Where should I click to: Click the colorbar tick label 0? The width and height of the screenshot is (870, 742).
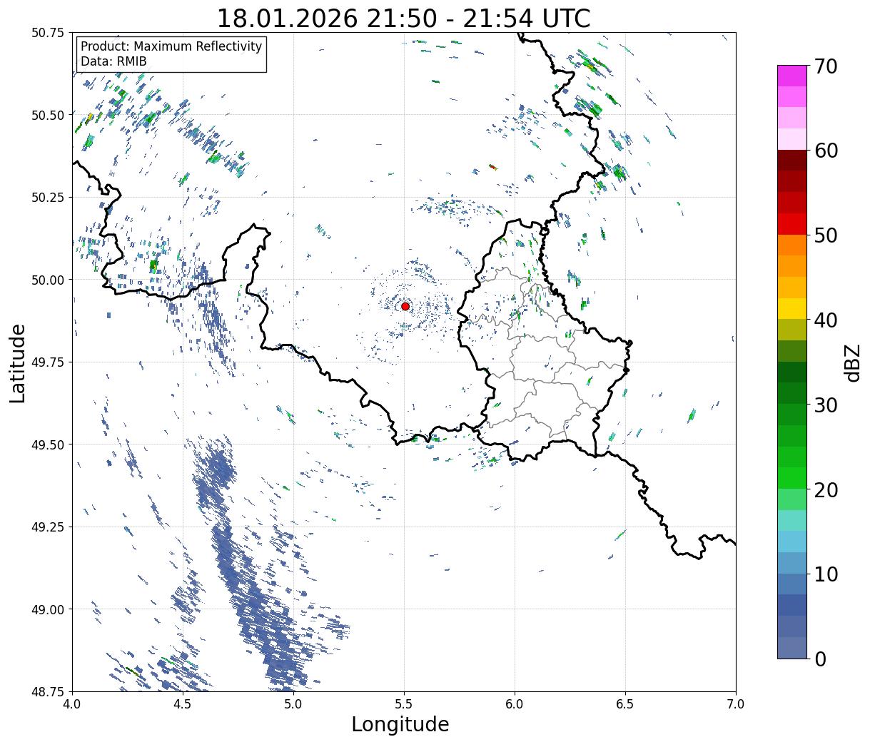819,659
